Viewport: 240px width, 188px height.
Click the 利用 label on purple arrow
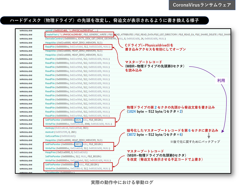coord(221,81)
